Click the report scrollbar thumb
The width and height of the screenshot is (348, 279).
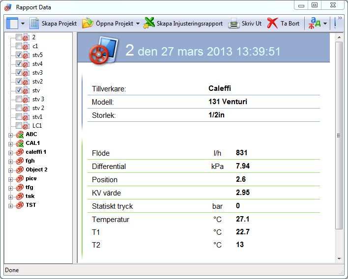click(339, 136)
